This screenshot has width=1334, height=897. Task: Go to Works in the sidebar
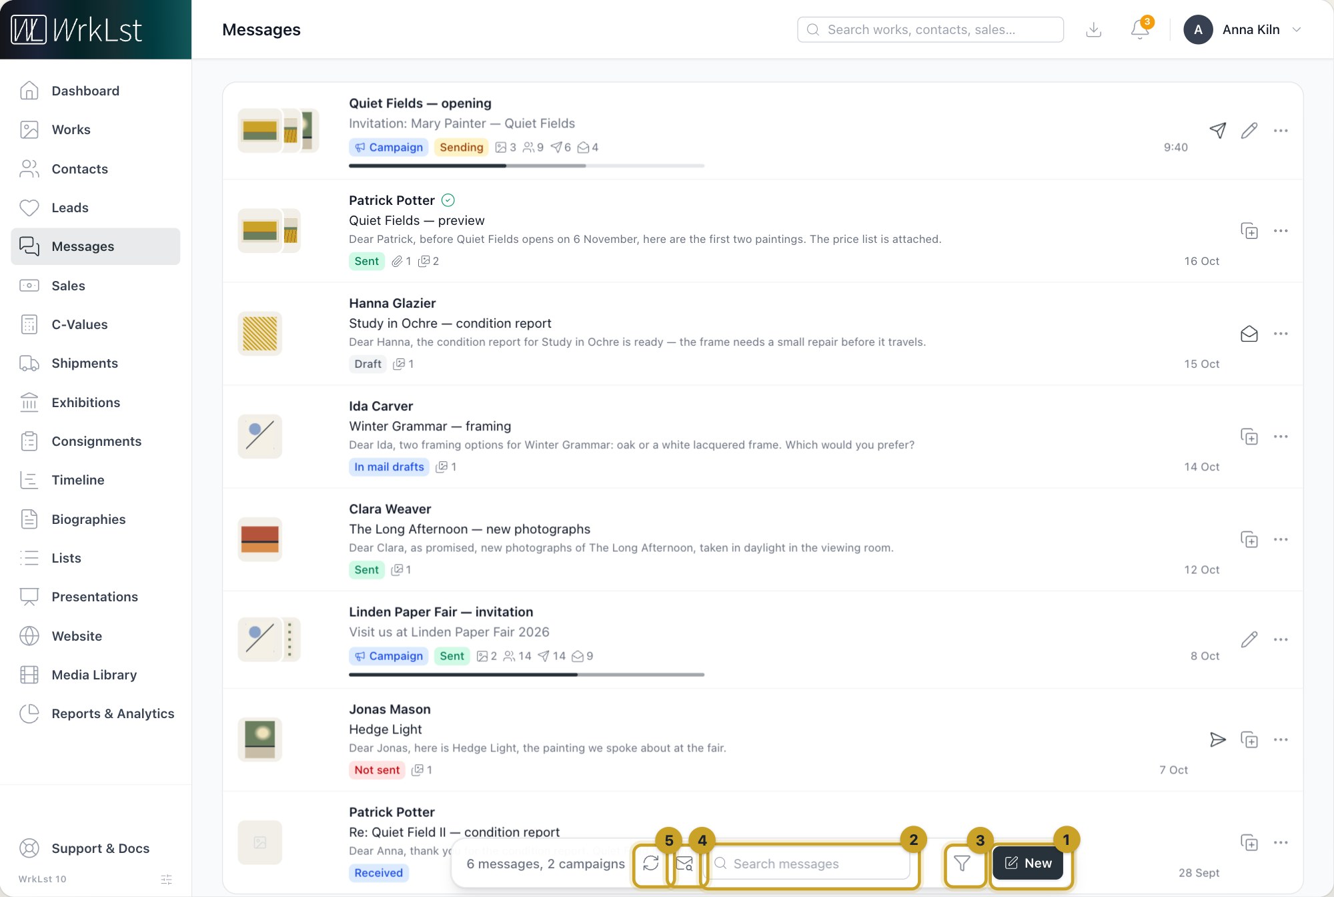[x=95, y=129]
